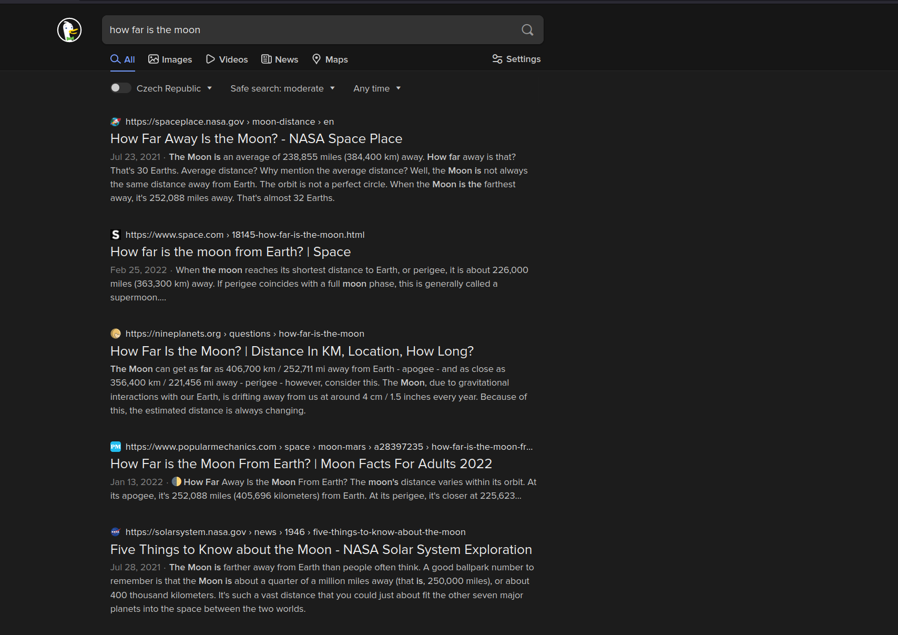Click the Space.com favicon icon
898x635 pixels.
pyautogui.click(x=116, y=235)
